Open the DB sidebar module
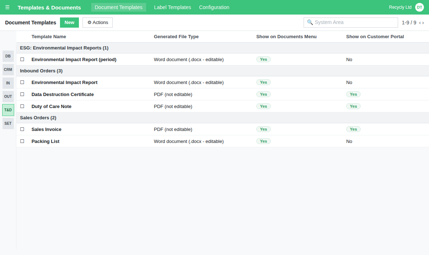The width and height of the screenshot is (429, 255). click(x=8, y=56)
